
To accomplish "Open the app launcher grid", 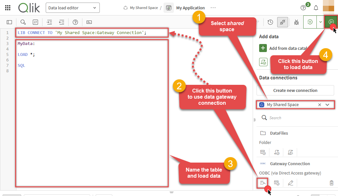I will click(8, 7).
